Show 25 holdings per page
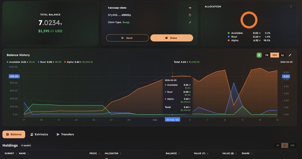The image size is (302, 159). pyautogui.click(x=285, y=145)
